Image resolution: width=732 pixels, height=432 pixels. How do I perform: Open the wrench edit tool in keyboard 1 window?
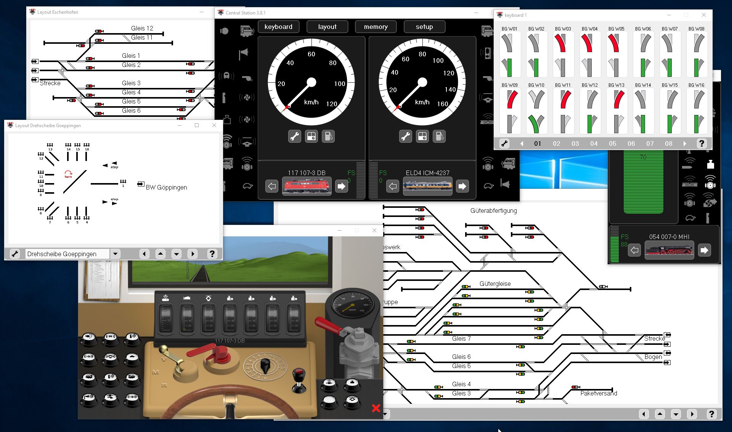pos(504,143)
